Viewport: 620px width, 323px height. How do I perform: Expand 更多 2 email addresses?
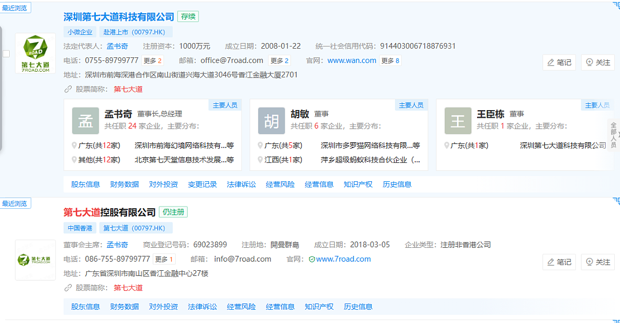(x=280, y=60)
